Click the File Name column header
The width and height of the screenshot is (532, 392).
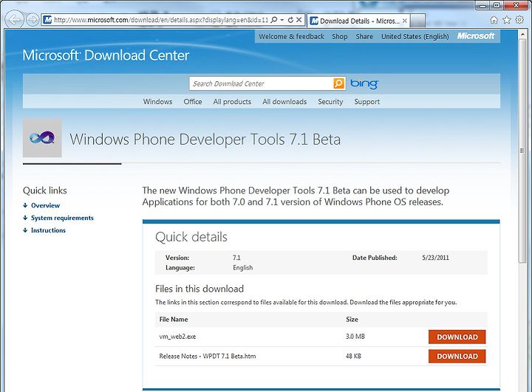(174, 320)
